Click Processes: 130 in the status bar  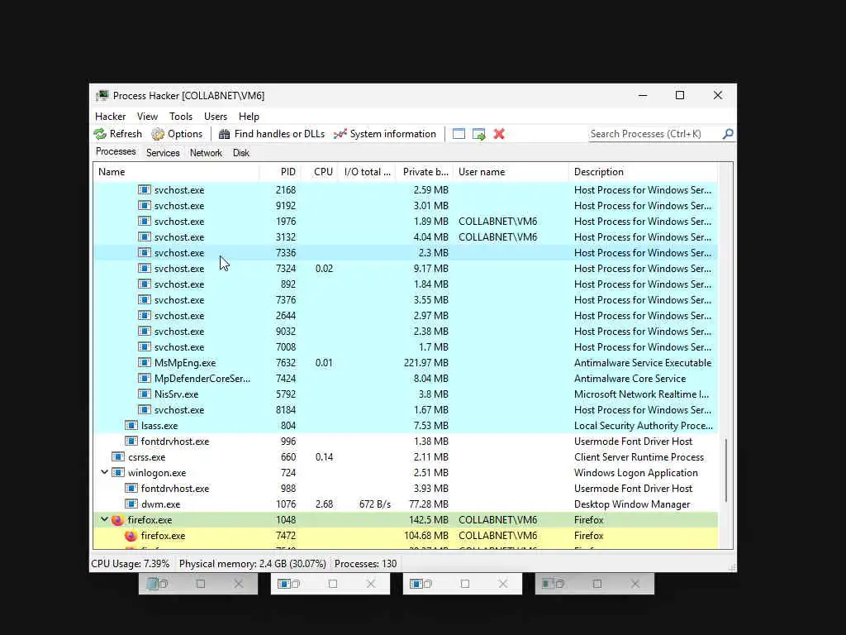coord(365,564)
